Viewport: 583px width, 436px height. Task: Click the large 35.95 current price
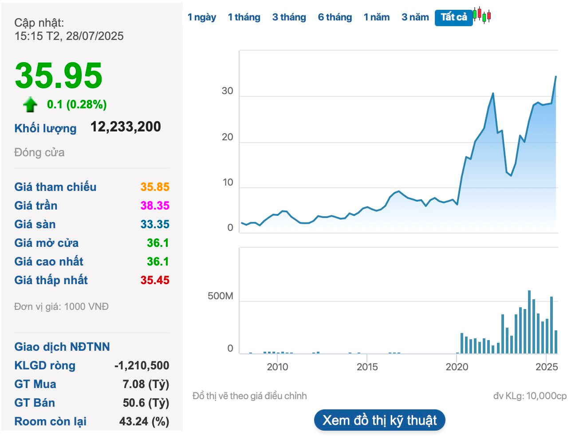59,75
